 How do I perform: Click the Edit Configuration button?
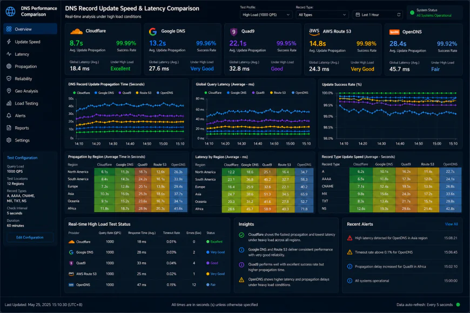coord(30,237)
